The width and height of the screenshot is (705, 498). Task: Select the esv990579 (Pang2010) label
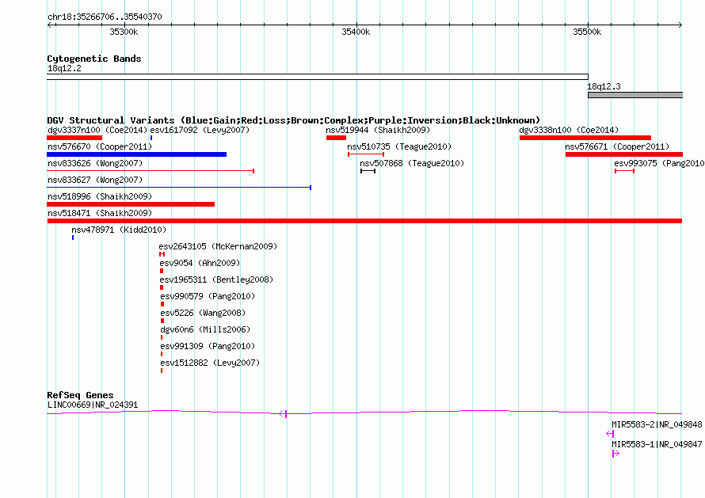pos(208,296)
